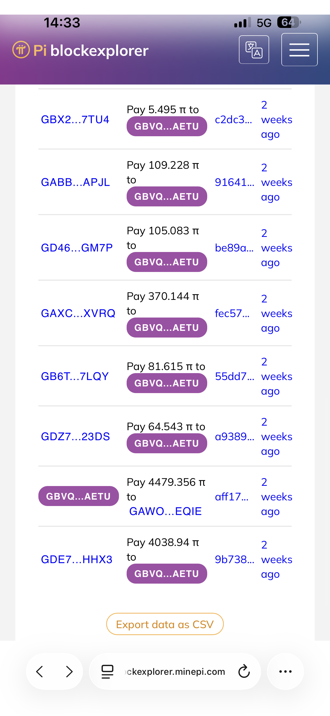Open transaction hash 55dd7...
Screen dimensions: 330x716
234,376
